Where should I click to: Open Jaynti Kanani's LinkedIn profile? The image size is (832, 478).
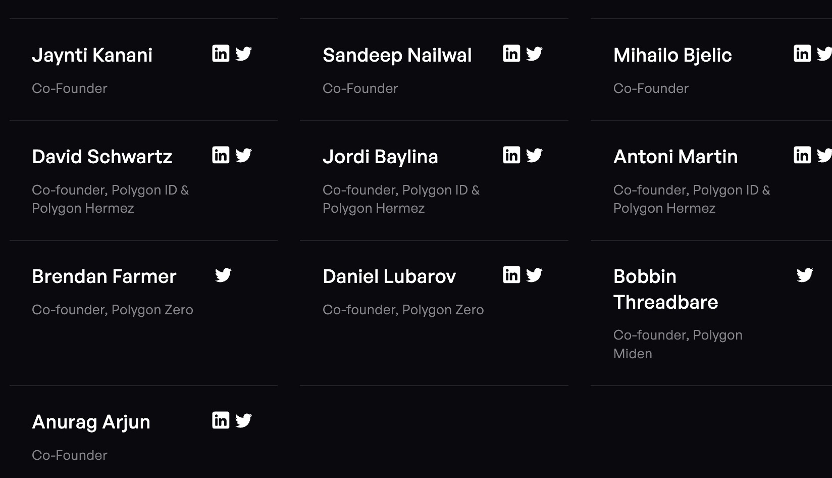tap(221, 54)
